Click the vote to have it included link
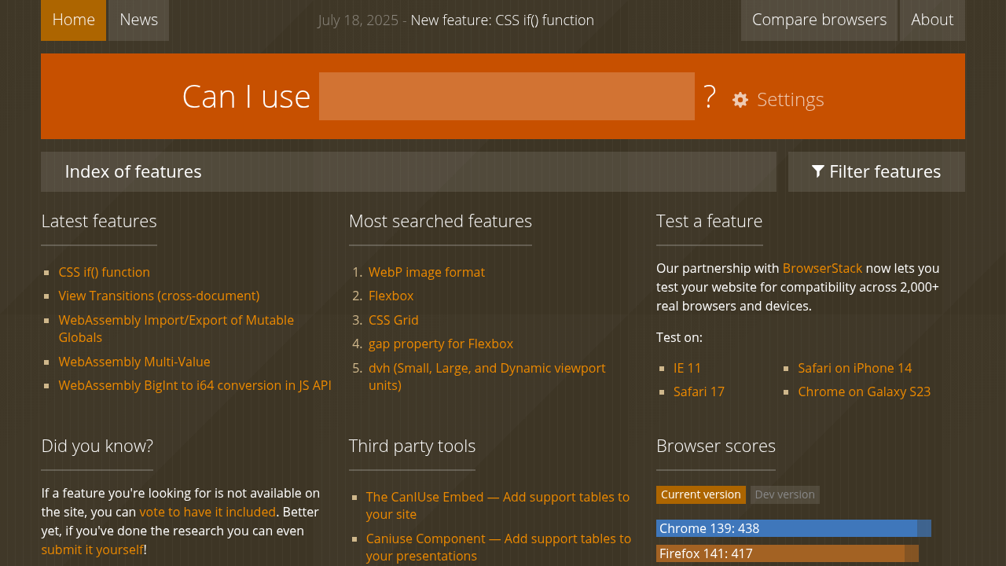1006x566 pixels. click(x=207, y=512)
